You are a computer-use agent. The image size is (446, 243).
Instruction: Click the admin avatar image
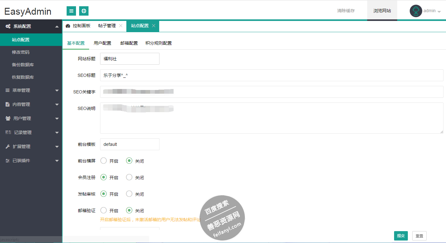pos(416,11)
